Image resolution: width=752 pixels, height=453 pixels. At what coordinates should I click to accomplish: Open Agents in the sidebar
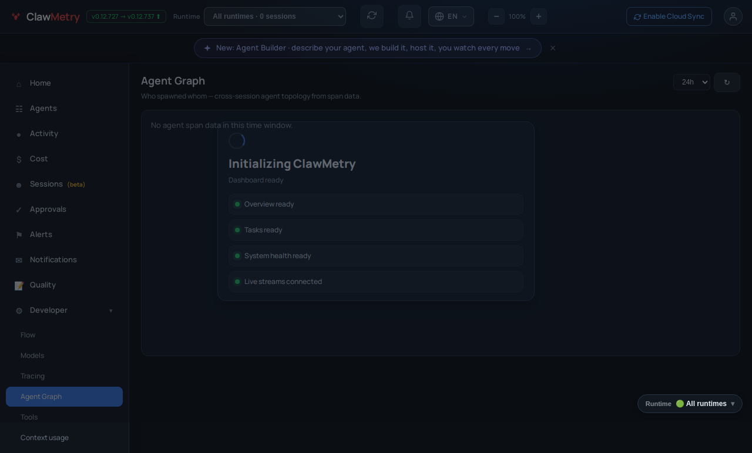[65, 109]
